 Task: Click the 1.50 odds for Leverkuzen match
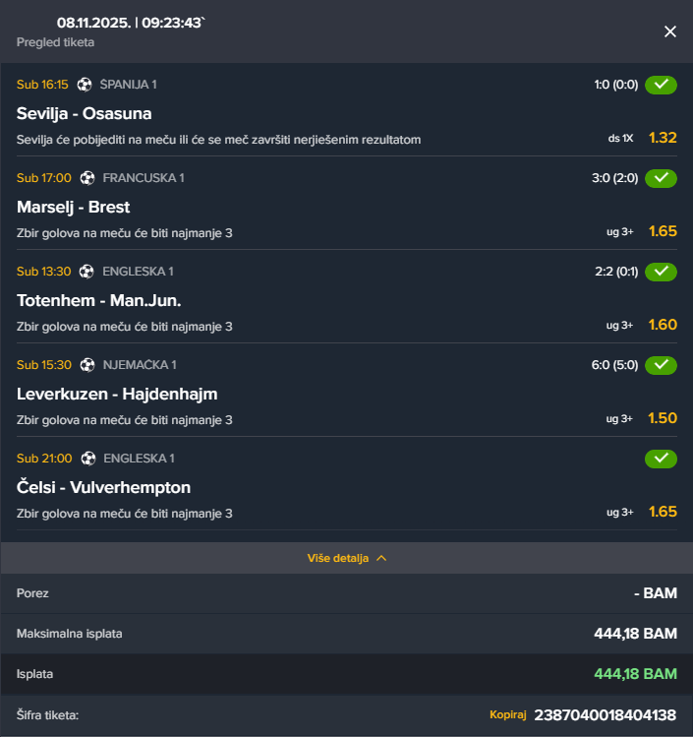click(663, 418)
